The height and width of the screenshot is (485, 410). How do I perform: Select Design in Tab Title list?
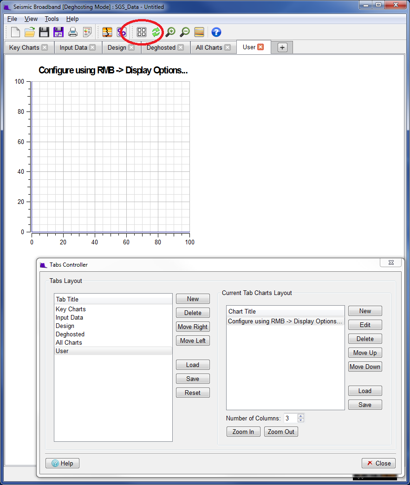(x=113, y=326)
